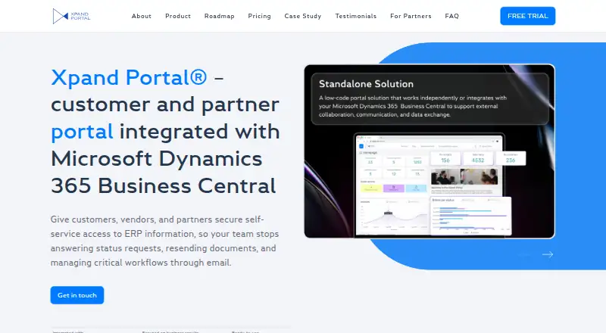Viewport: 606px width, 333px height.
Task: Click the blue 'portal' word in headline
Action: coord(82,132)
